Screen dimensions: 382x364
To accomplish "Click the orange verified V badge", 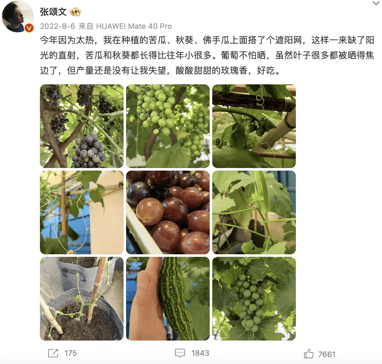I will click(x=29, y=28).
